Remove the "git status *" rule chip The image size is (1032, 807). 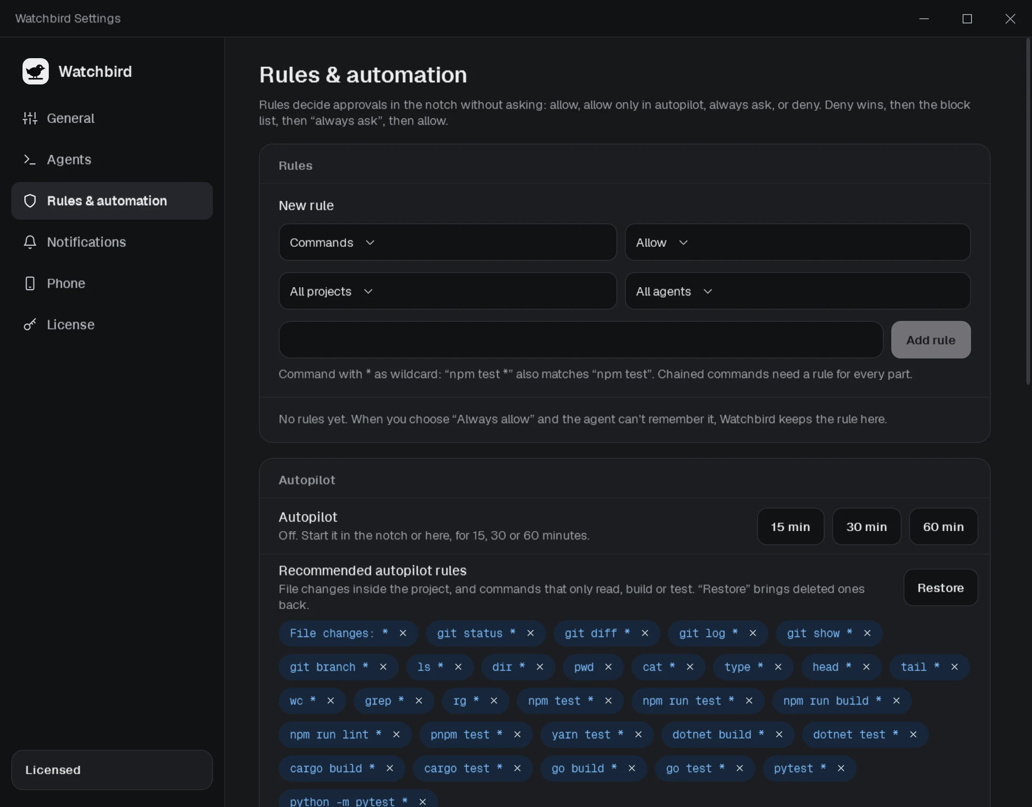530,633
